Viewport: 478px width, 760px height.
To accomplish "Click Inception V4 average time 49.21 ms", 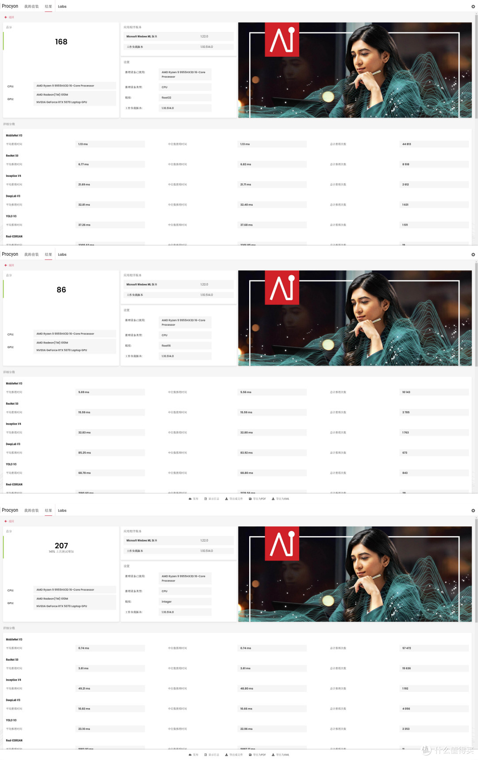I will point(110,688).
